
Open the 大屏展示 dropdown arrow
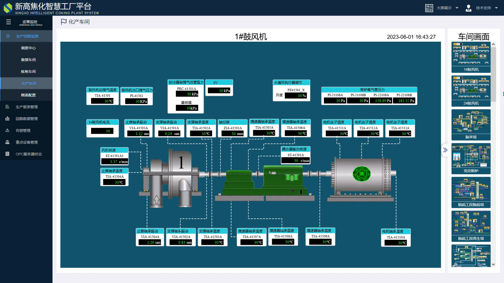(x=457, y=8)
